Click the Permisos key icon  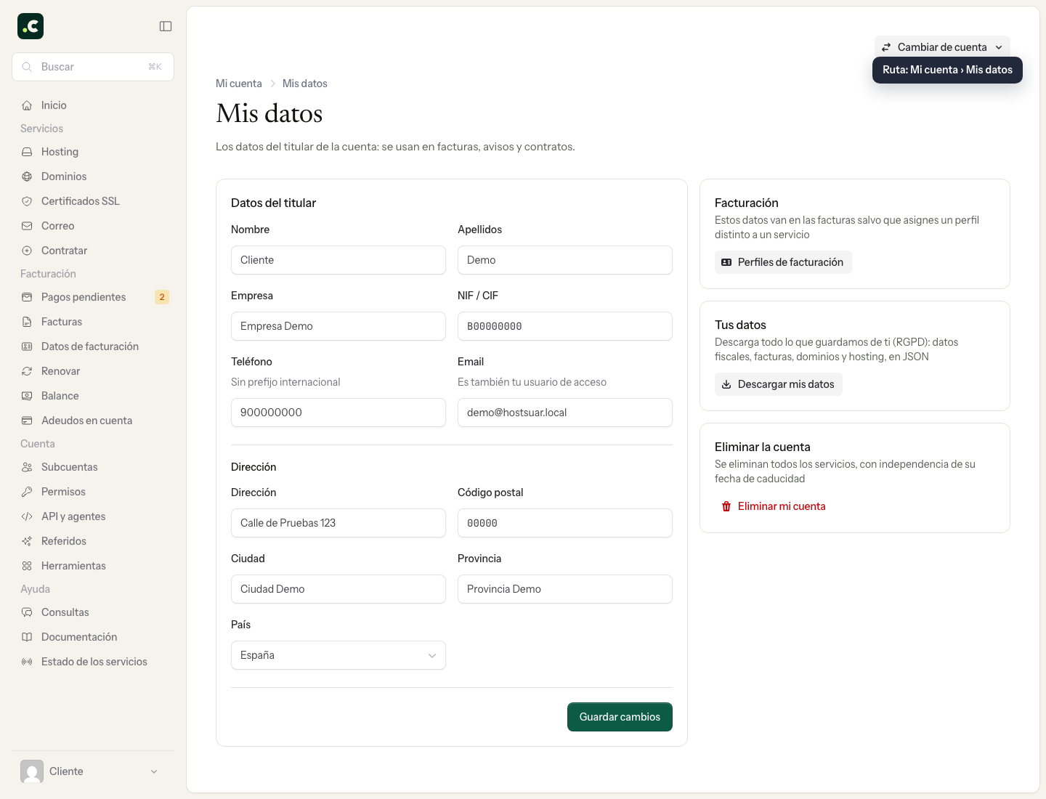pyautogui.click(x=27, y=492)
